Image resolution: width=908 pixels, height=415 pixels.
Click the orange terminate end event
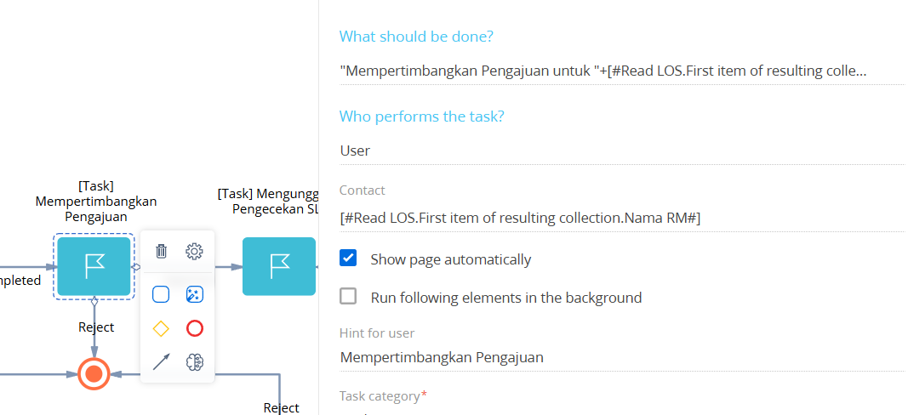coord(94,373)
